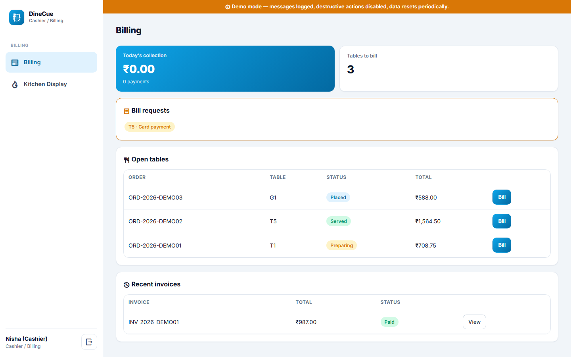Image resolution: width=571 pixels, height=357 pixels.
Task: Click the Demo mode info icon
Action: [228, 7]
